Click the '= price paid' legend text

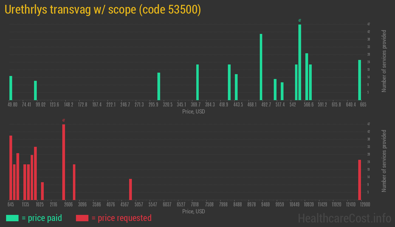click(42, 218)
